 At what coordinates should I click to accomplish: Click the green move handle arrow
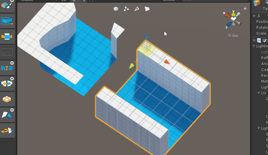pos(131,66)
